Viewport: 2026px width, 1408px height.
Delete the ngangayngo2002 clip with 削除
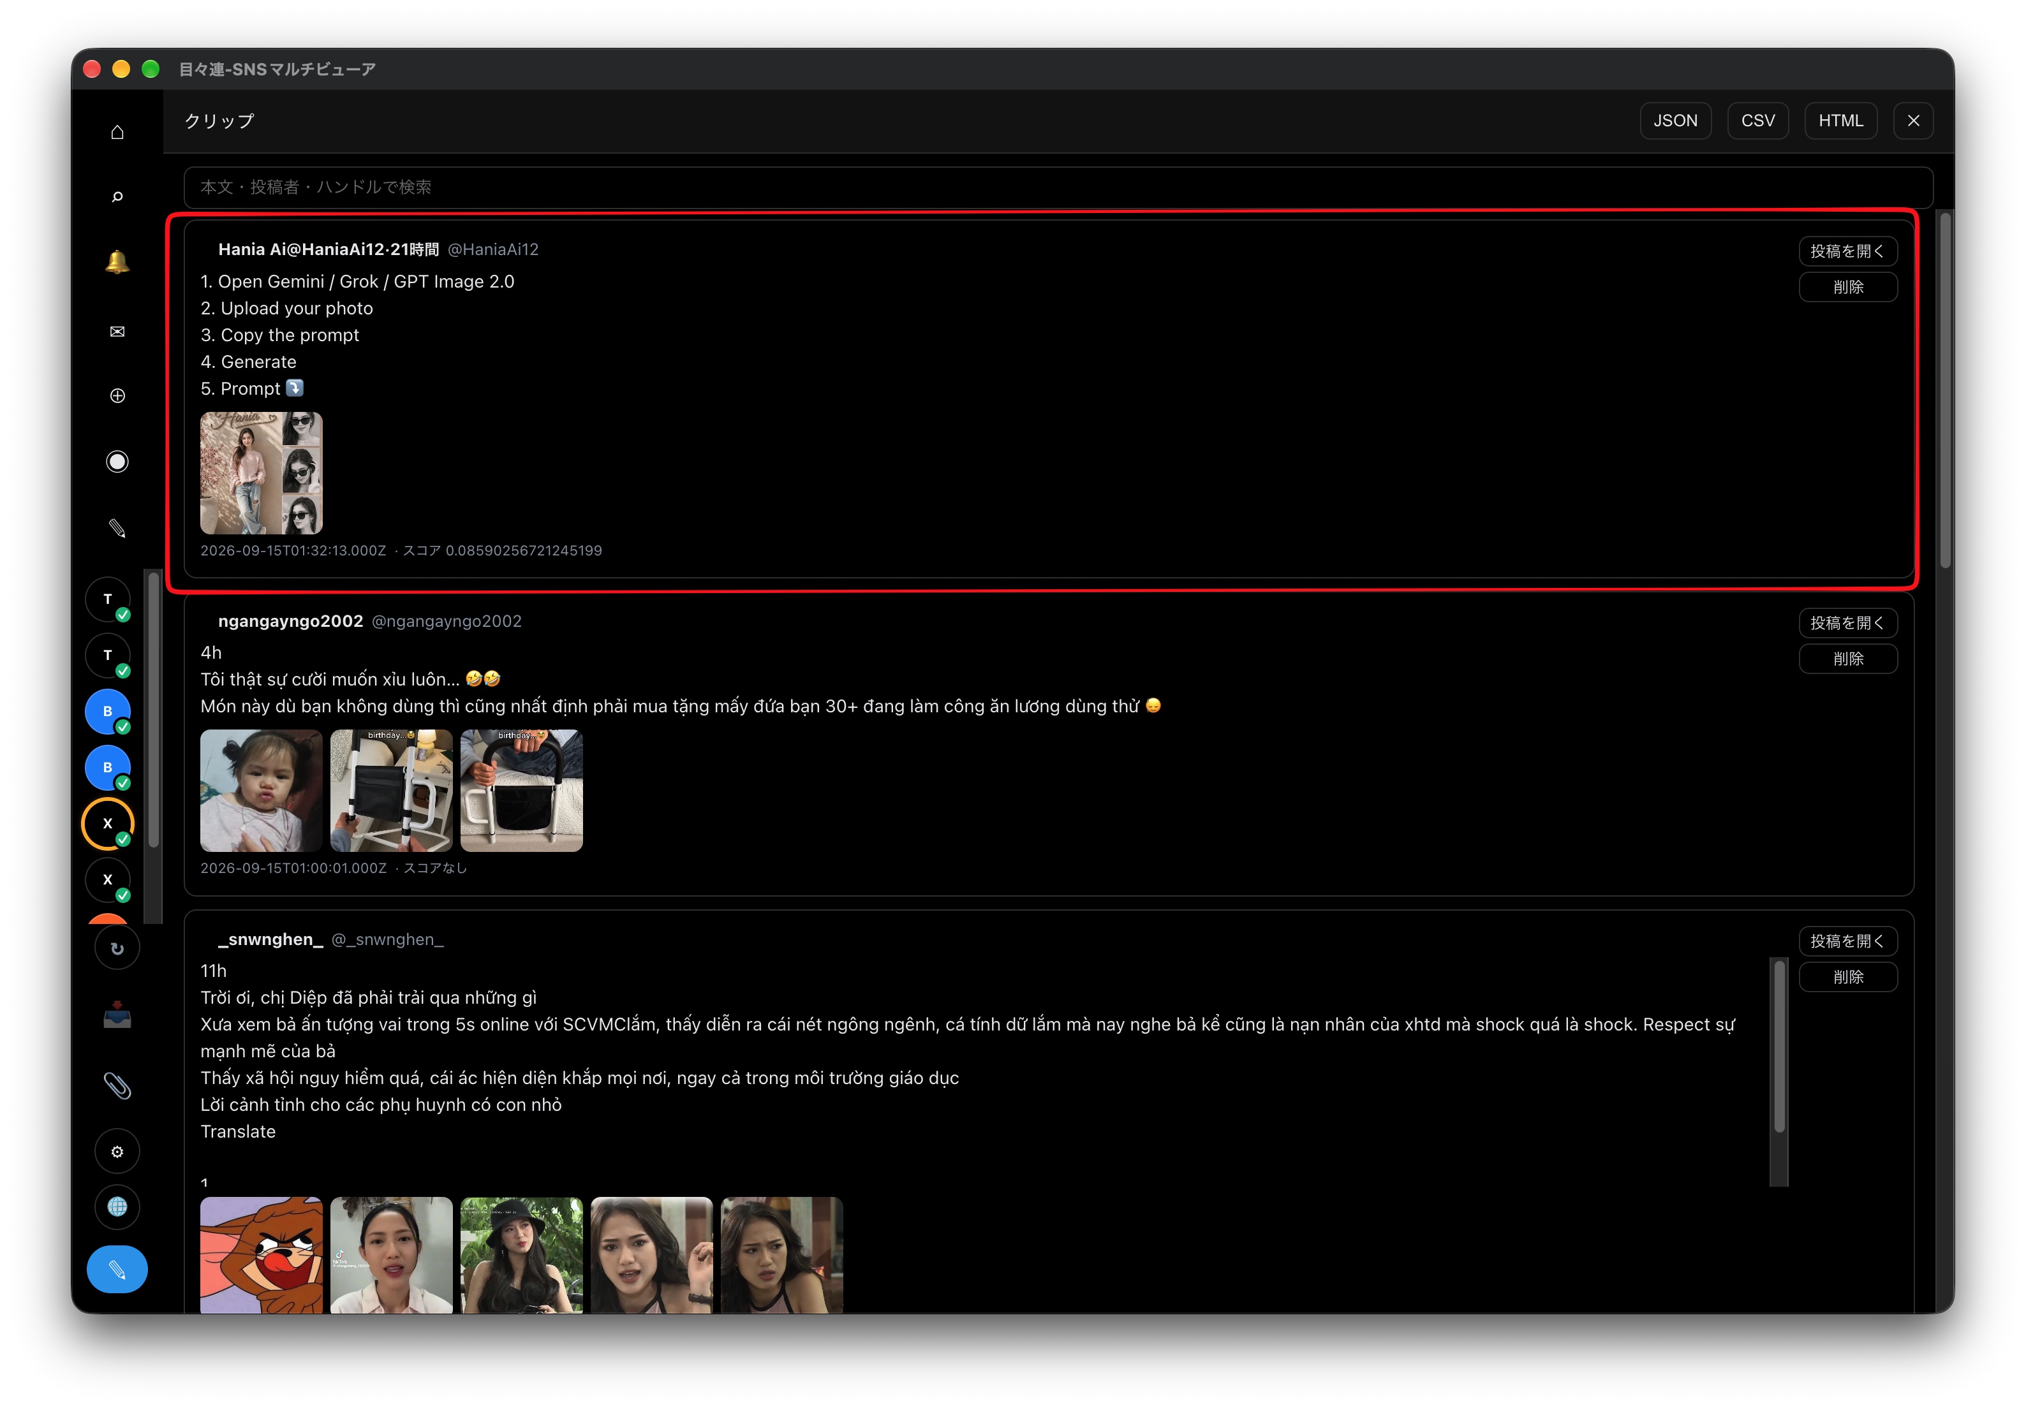1848,659
